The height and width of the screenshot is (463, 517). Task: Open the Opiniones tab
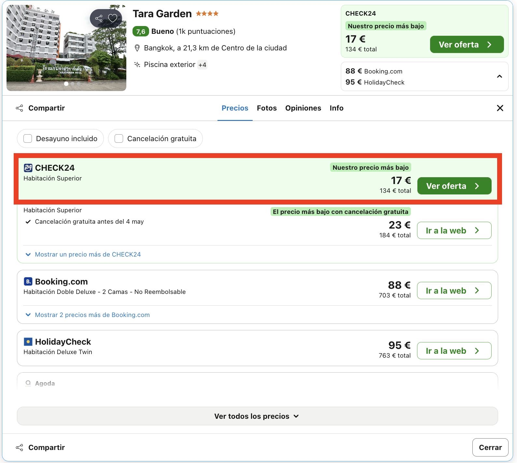pos(303,108)
